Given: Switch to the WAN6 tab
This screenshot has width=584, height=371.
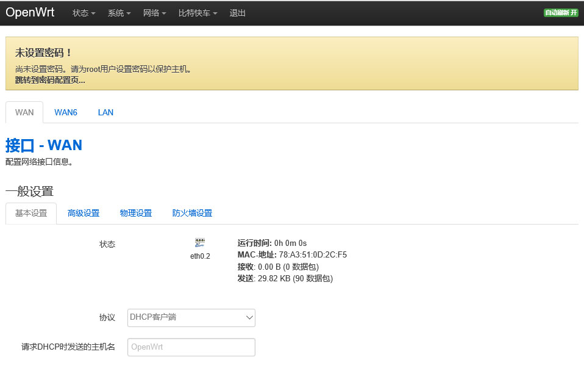Looking at the screenshot, I should pos(66,112).
